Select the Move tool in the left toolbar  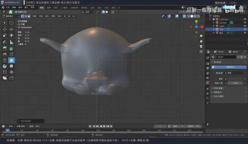[x=5, y=29]
